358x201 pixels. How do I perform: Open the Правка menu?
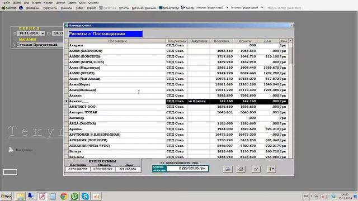17,2
